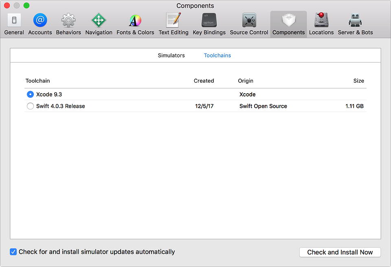Open the Source Control pane
Image resolution: width=391 pixels, height=267 pixels.
point(249,24)
